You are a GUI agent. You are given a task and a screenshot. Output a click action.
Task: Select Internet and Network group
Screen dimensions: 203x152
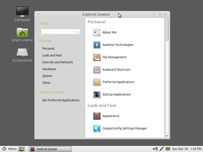coord(58,62)
